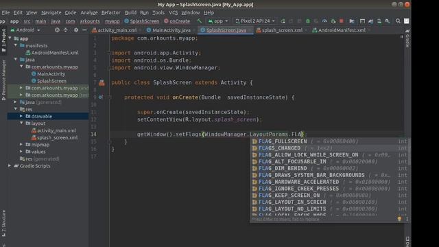439x247 pixels.
Task: Choose FLAG_LAYOUT_NO_LIMITS suggestion
Action: pos(329,209)
